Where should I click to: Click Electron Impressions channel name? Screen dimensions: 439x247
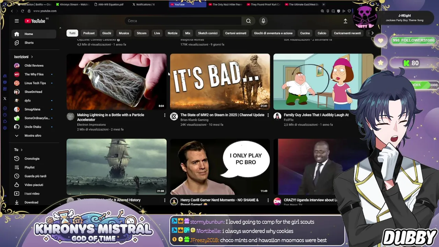91,125
